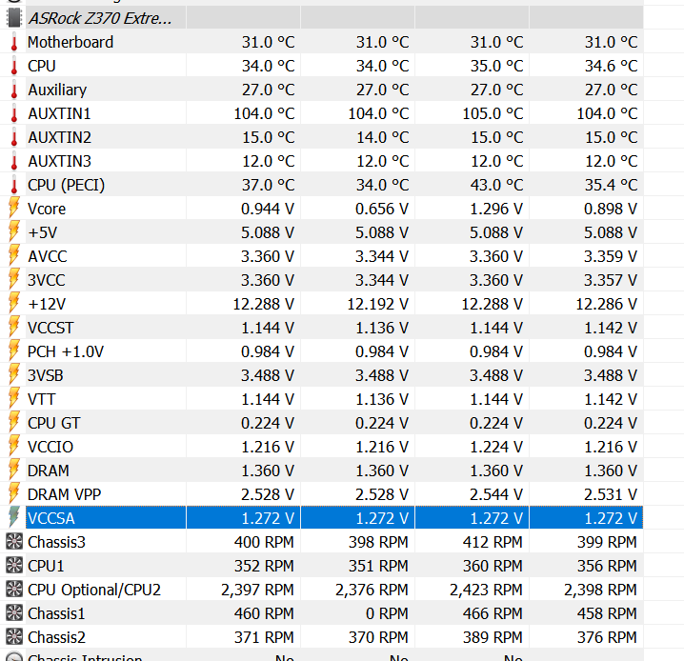Click the lightning bolt icon beside +5V
The image size is (684, 661).
[x=14, y=231]
